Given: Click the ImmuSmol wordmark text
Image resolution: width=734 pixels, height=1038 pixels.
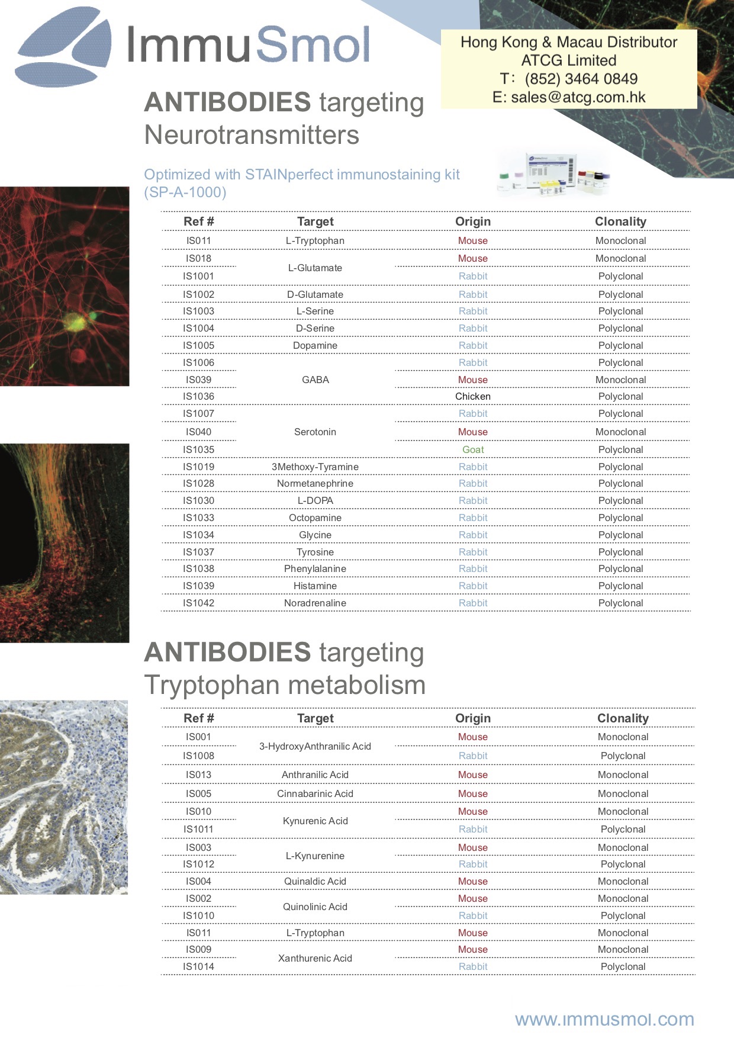Looking at the screenshot, I should tap(249, 45).
